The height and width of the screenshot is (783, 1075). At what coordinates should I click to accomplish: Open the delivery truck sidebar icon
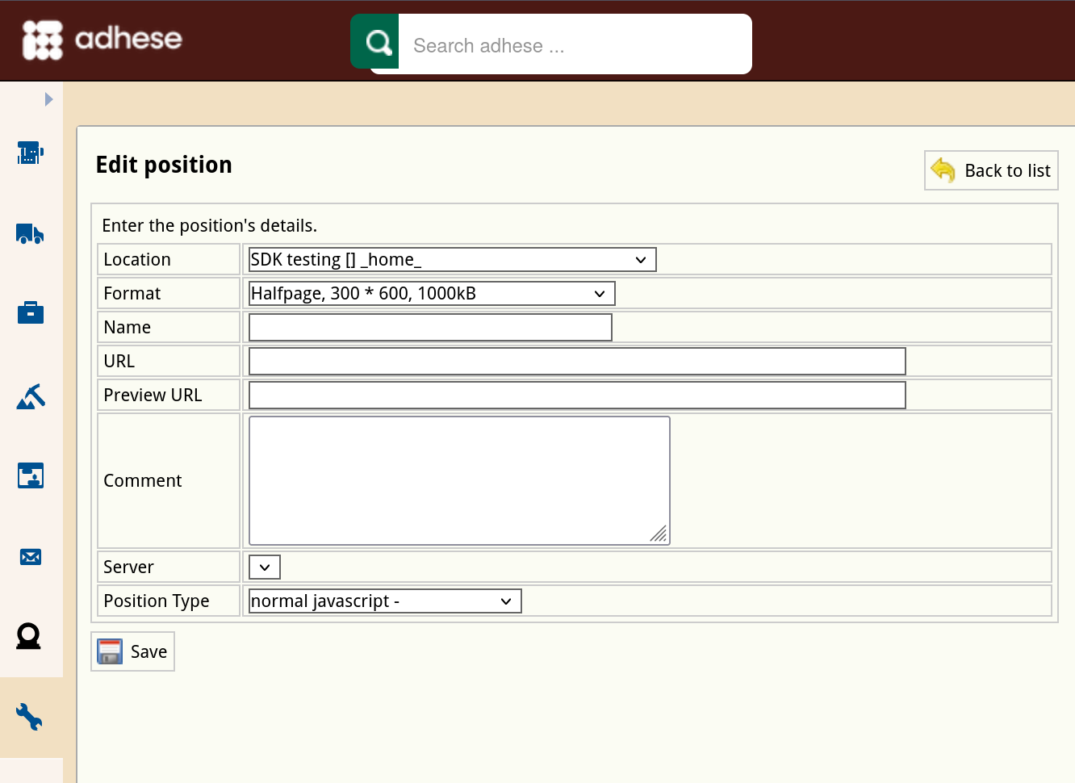(x=30, y=234)
